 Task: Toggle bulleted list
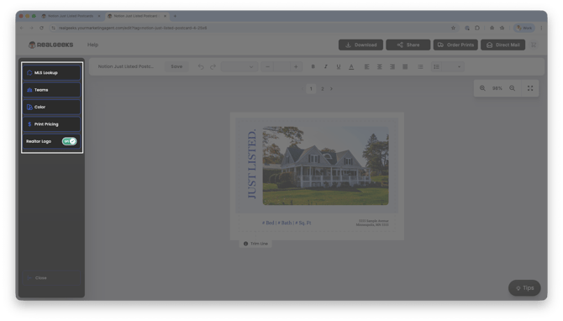click(420, 66)
